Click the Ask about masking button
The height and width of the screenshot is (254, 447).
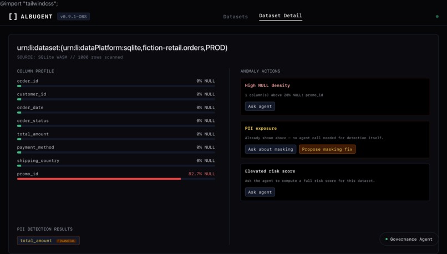270,149
